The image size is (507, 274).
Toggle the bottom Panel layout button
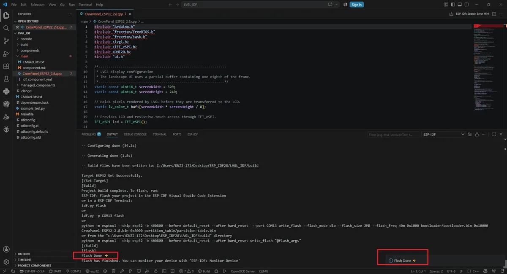460,5
